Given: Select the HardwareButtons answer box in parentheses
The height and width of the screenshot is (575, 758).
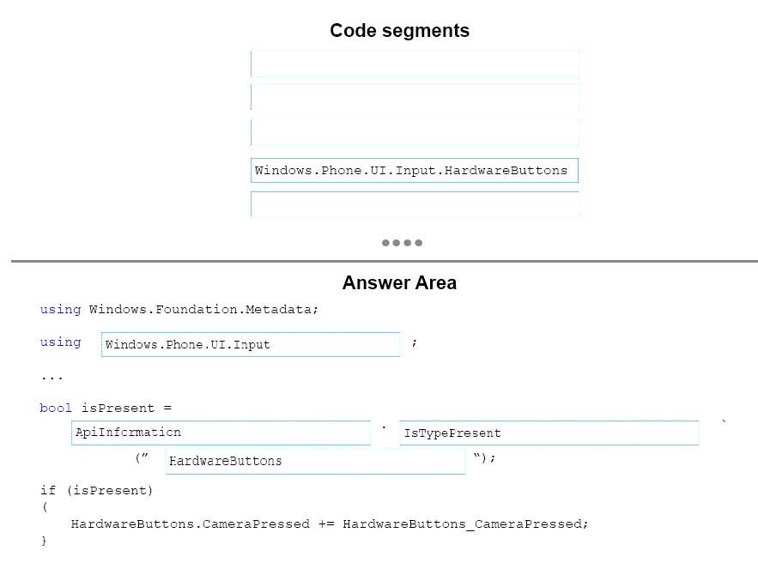Looking at the screenshot, I should pos(315,461).
